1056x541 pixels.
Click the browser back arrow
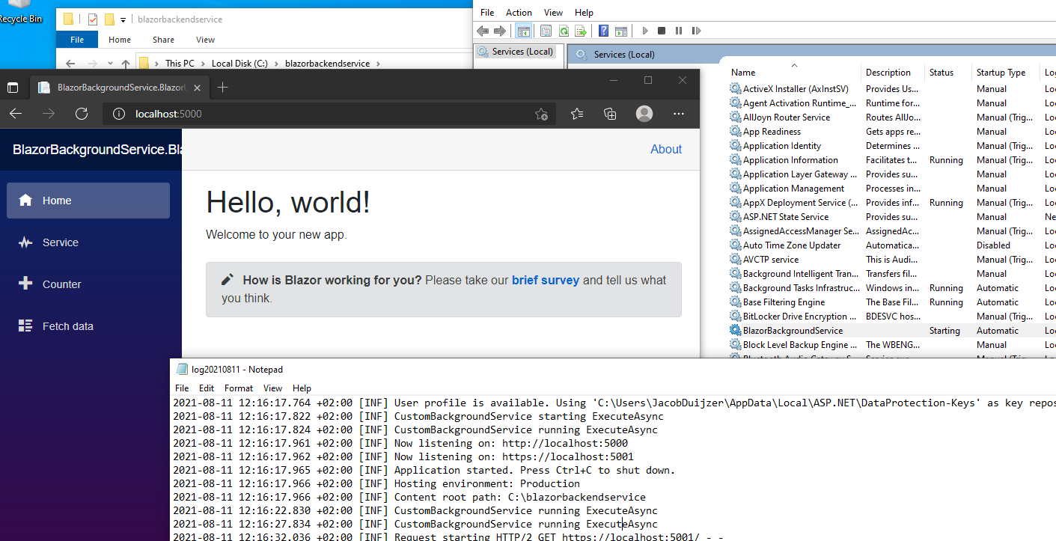(16, 114)
